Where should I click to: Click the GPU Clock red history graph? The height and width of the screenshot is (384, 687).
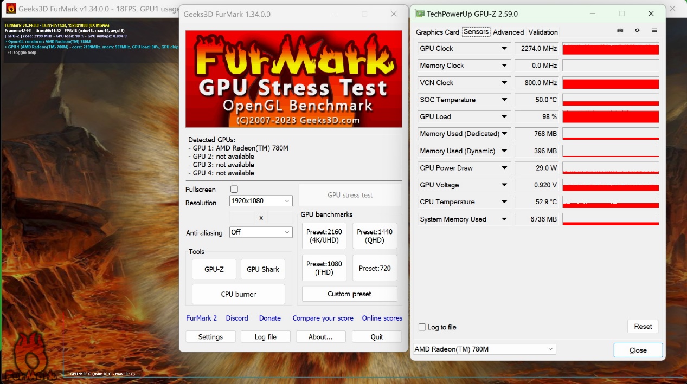click(611, 49)
